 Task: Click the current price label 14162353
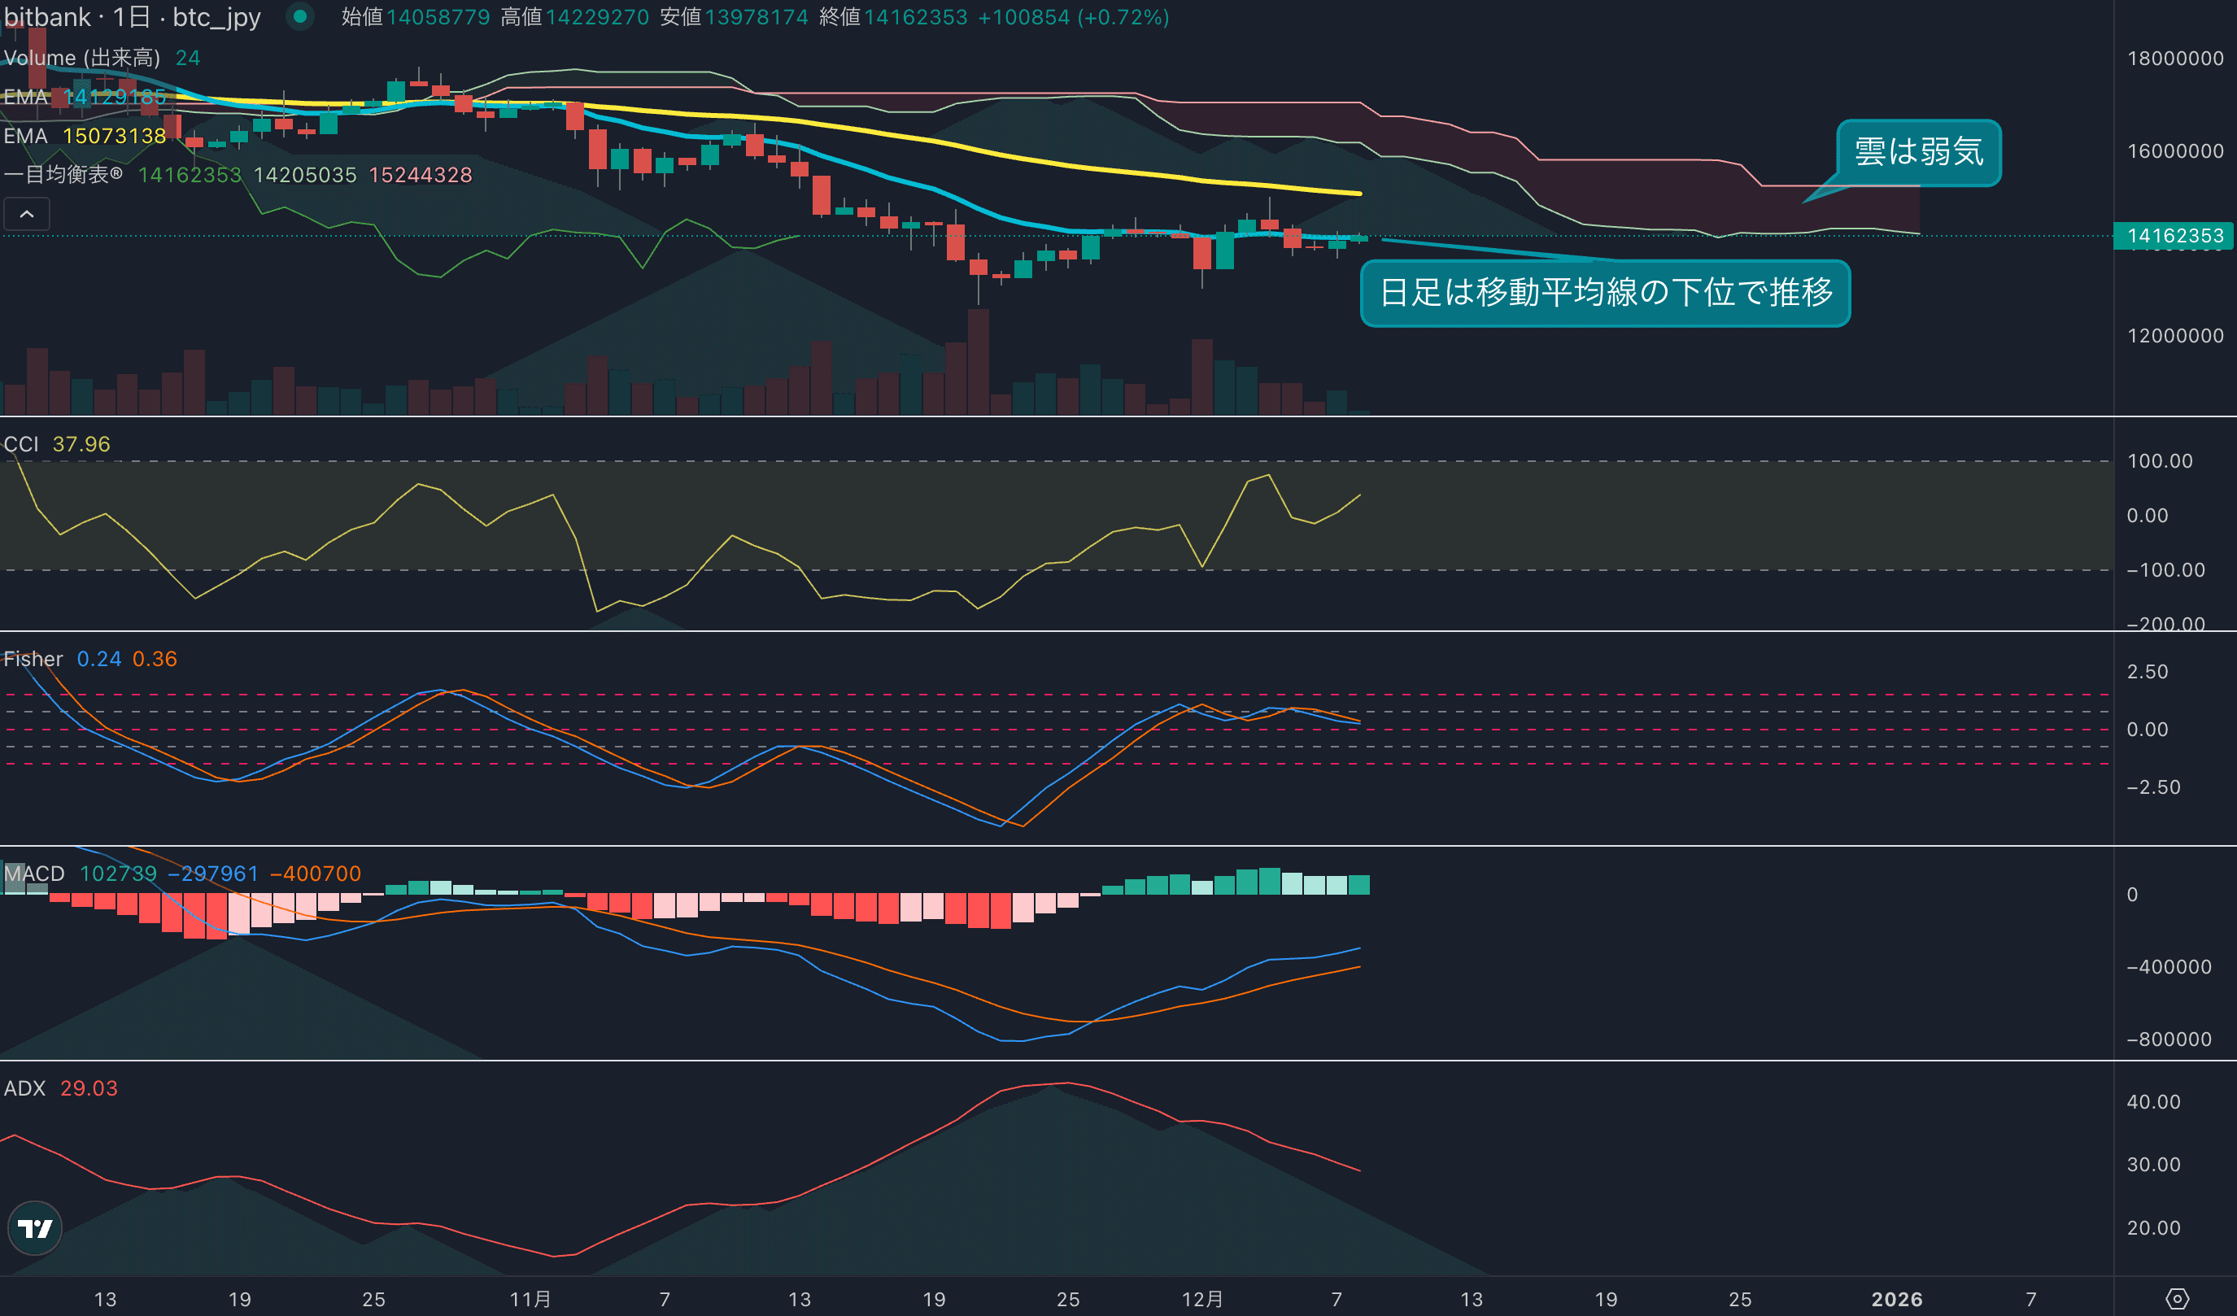2175,235
